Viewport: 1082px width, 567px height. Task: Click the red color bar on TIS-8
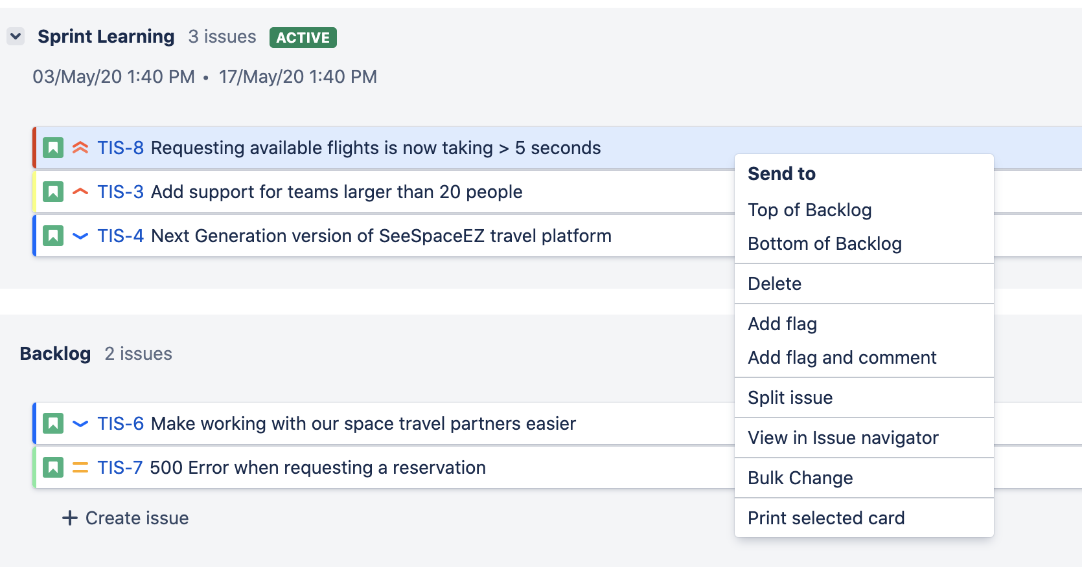coord(34,148)
